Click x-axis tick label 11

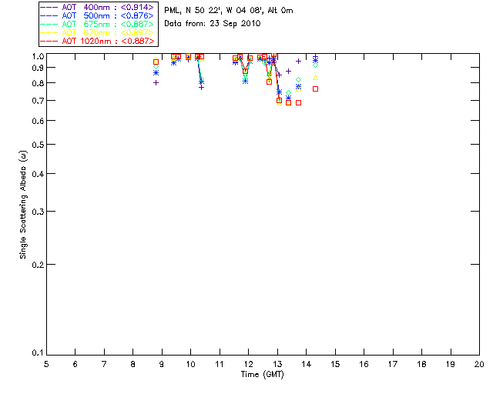click(x=220, y=364)
